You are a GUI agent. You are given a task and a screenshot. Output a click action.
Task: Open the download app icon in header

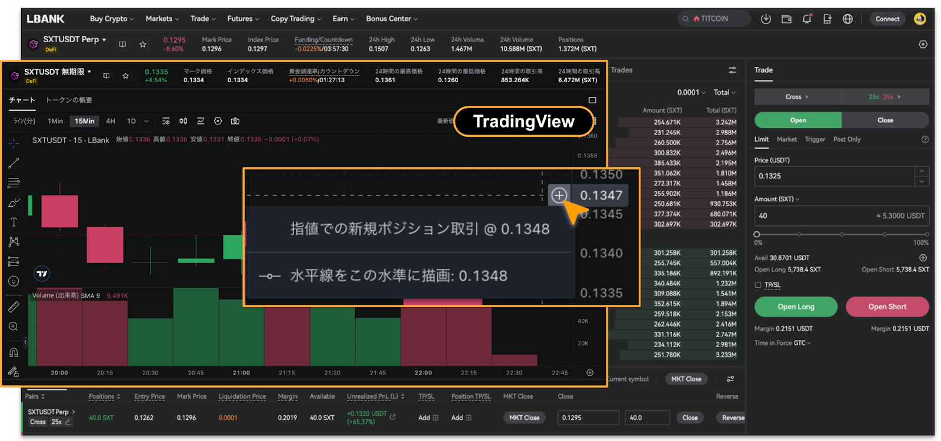pyautogui.click(x=766, y=19)
